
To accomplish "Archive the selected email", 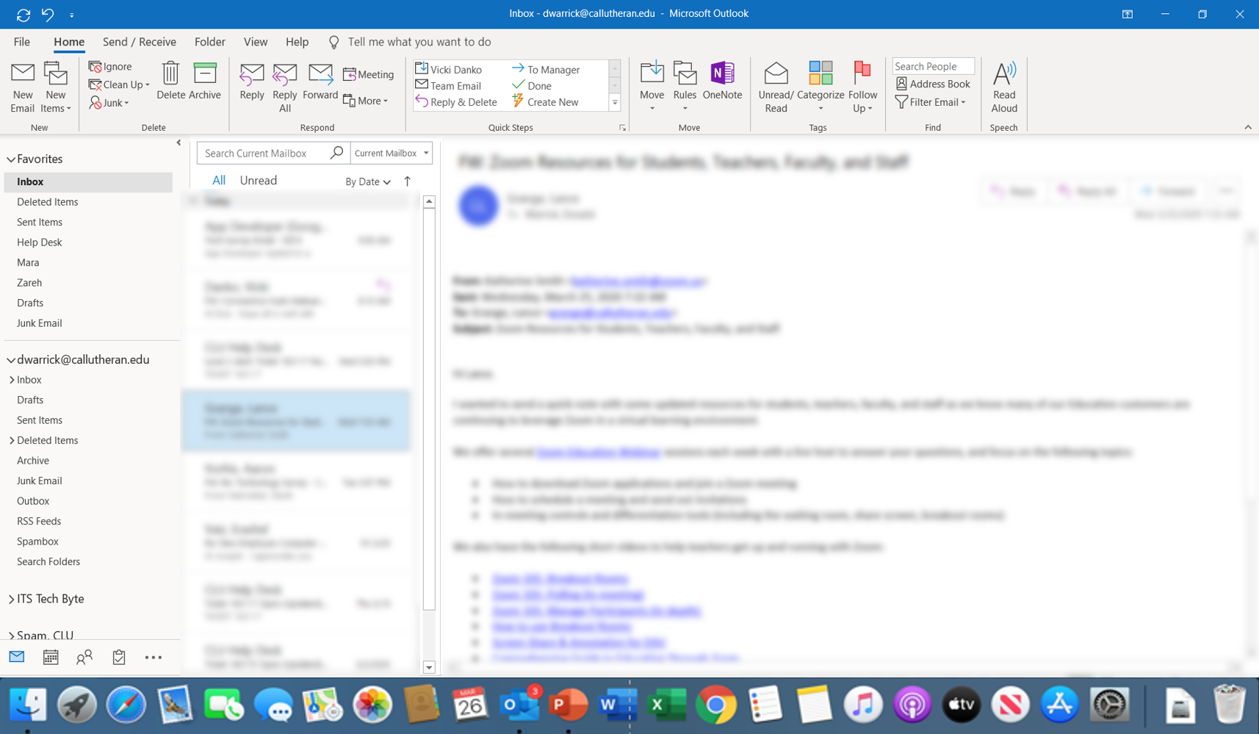I will [205, 81].
